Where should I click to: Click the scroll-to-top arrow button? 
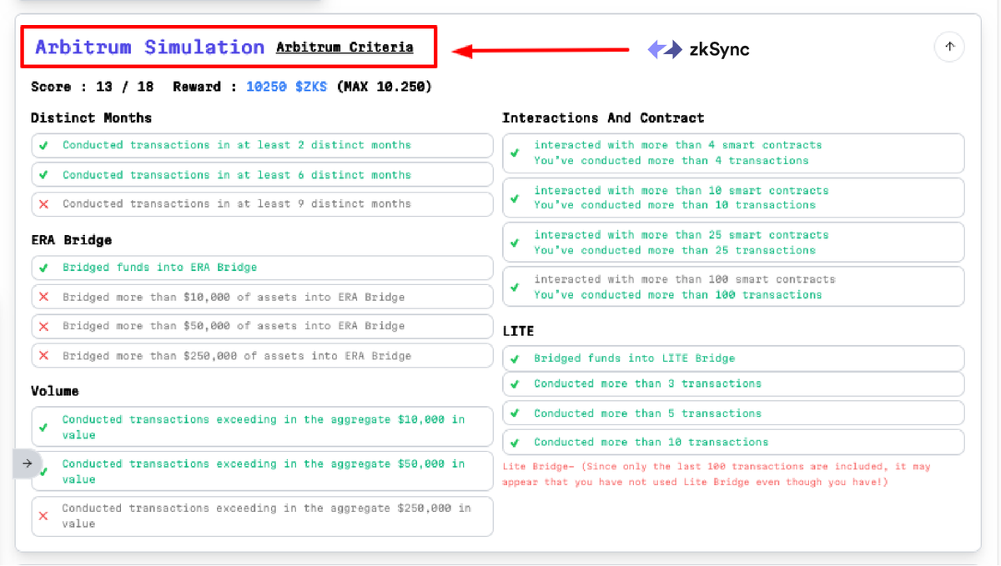click(x=949, y=47)
